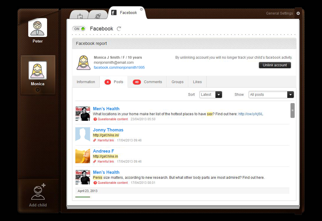
Task: Click the posts list scrollbar handle
Action: (293, 111)
